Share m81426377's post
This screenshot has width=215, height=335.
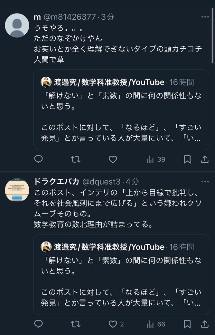(204, 159)
